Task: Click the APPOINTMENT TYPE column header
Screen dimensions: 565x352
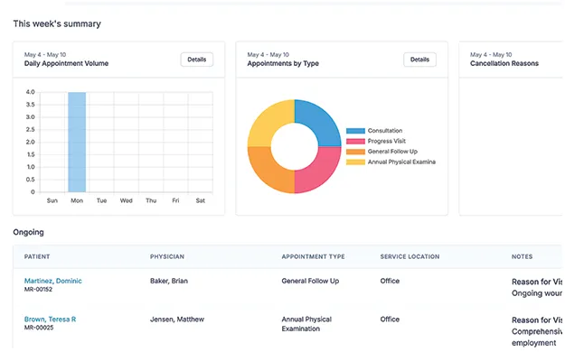Action: coord(313,256)
